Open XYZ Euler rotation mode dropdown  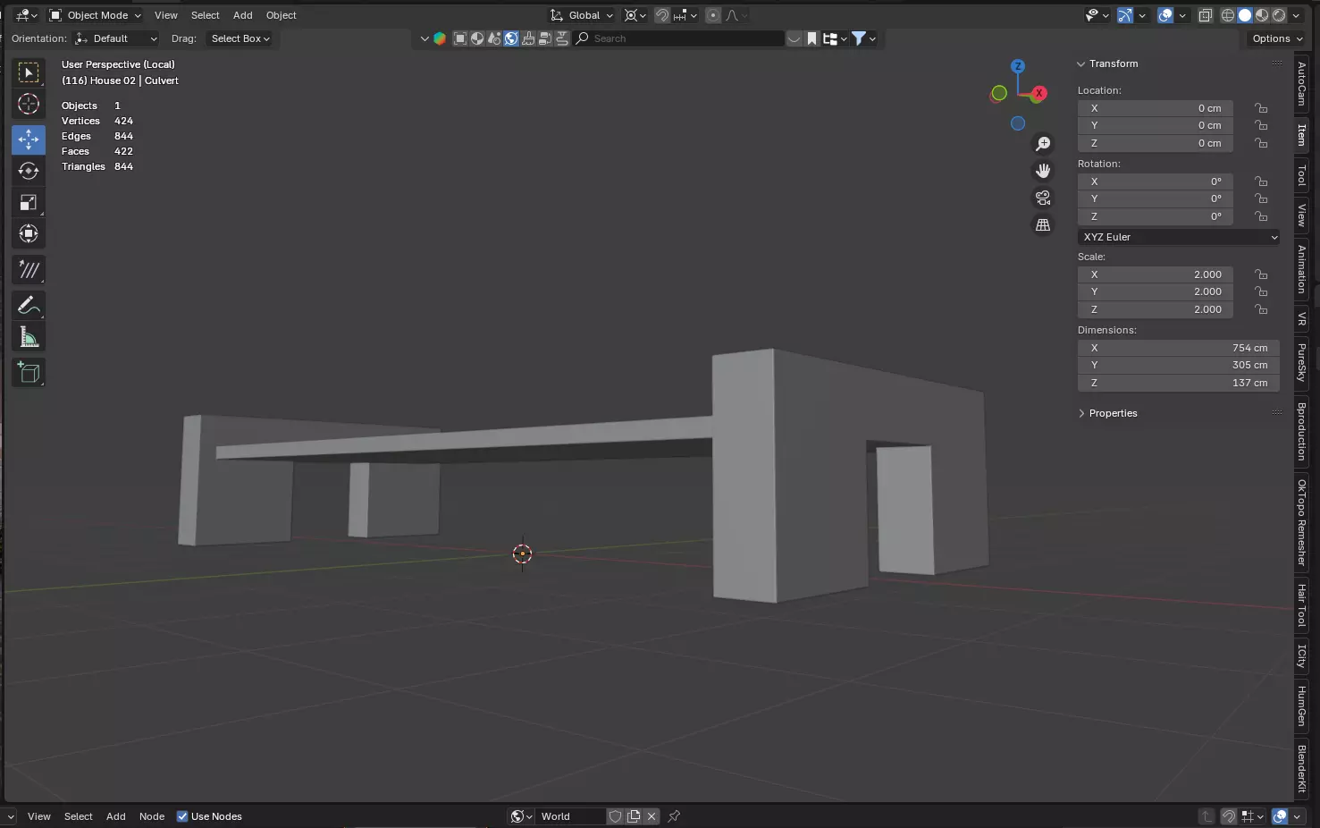[x=1179, y=237]
